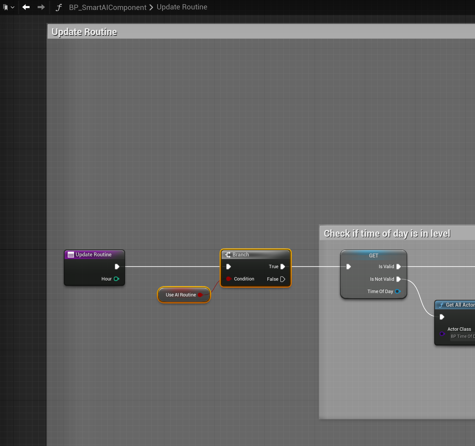The width and height of the screenshot is (475, 446).
Task: Click the Is Not Valid execution pin
Action: tap(398, 279)
